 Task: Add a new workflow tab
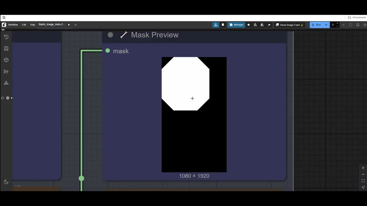tap(75, 25)
